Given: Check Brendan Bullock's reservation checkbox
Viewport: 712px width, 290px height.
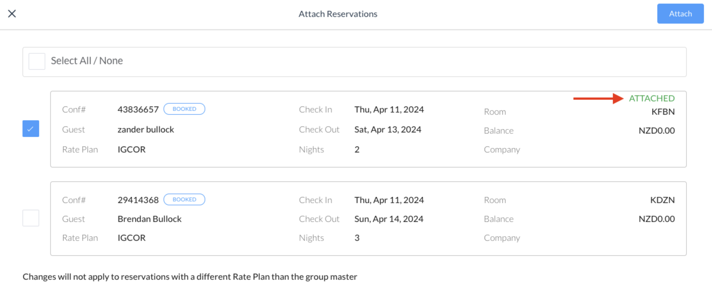Looking at the screenshot, I should (x=31, y=218).
